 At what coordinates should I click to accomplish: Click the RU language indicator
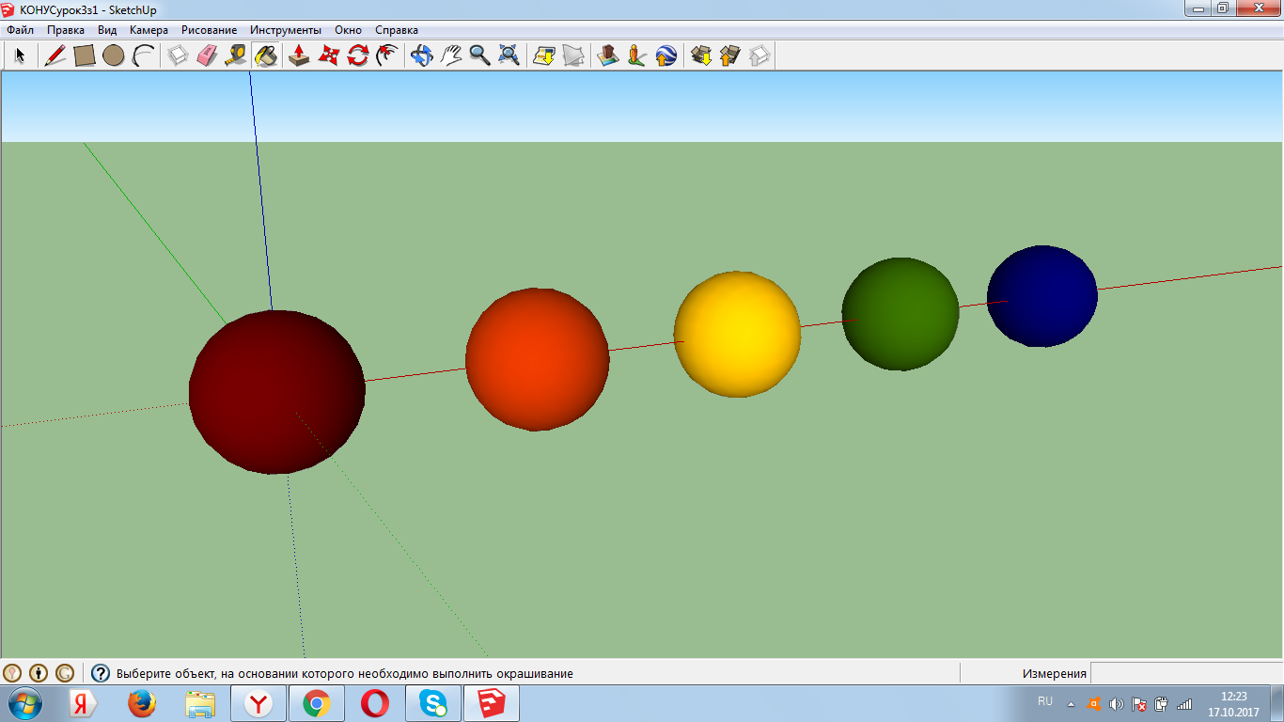coord(1045,701)
